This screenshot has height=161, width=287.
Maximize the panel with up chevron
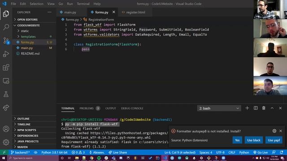272,108
